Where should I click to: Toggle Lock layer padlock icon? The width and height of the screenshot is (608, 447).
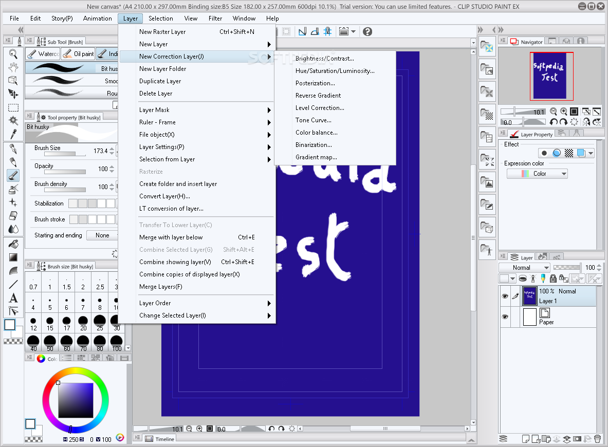click(554, 278)
